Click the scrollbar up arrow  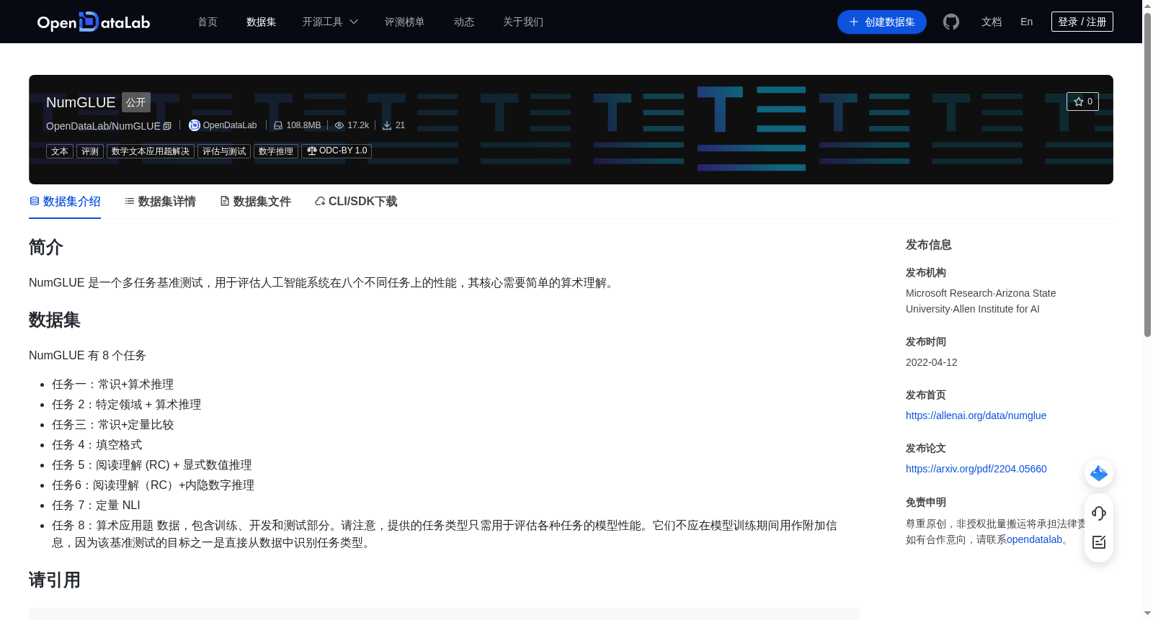pyautogui.click(x=1147, y=5)
